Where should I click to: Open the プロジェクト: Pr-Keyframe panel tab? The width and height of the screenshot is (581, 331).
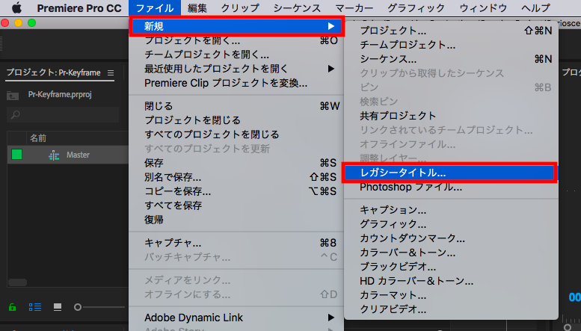click(53, 72)
